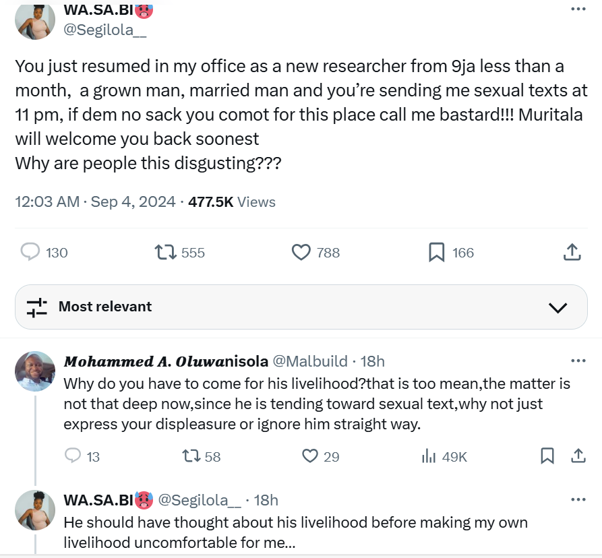
Task: Open the 12:03 AM Sep 4, 2024 timestamp
Action: (95, 201)
